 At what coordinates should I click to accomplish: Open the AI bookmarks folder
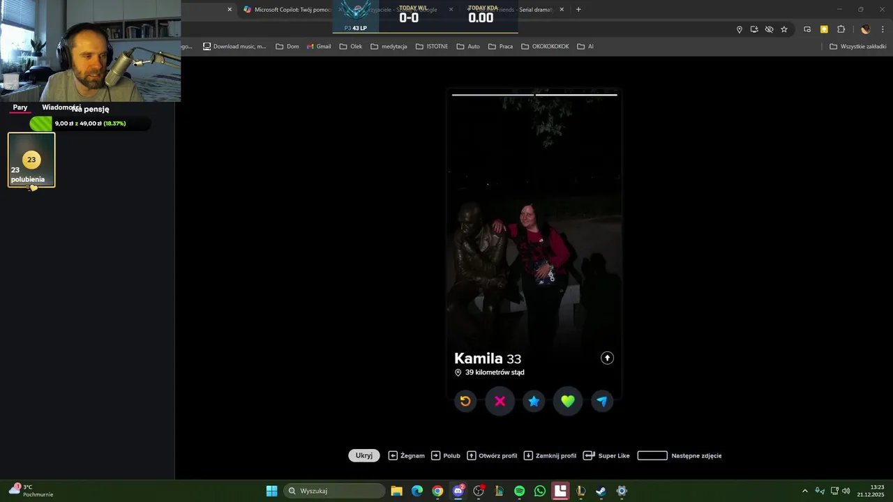coord(585,47)
